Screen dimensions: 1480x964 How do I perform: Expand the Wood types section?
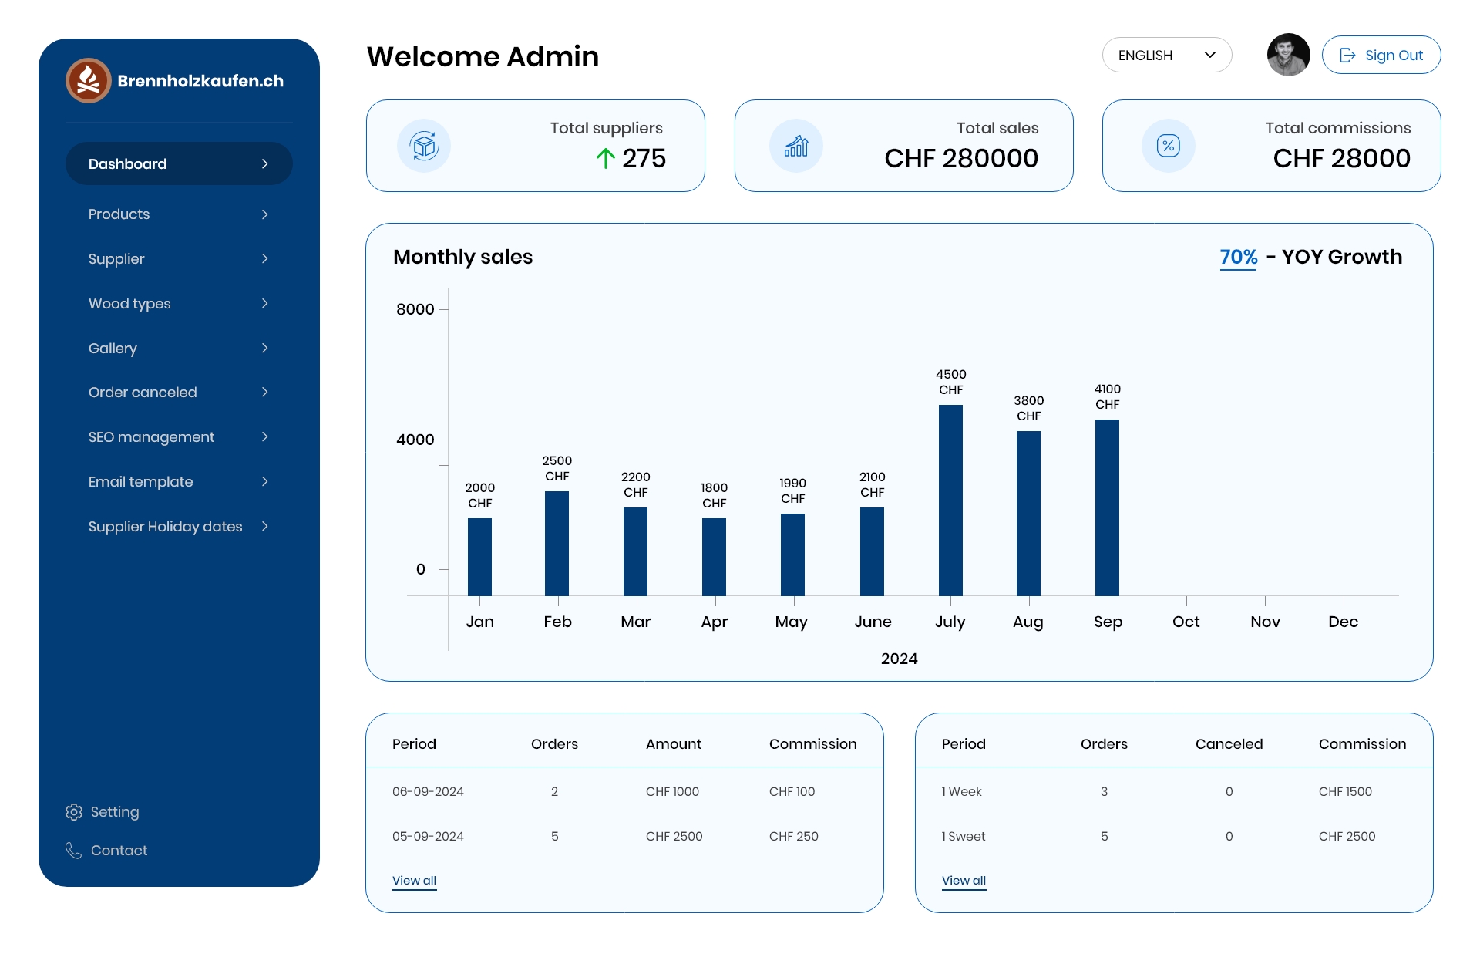pyautogui.click(x=265, y=304)
